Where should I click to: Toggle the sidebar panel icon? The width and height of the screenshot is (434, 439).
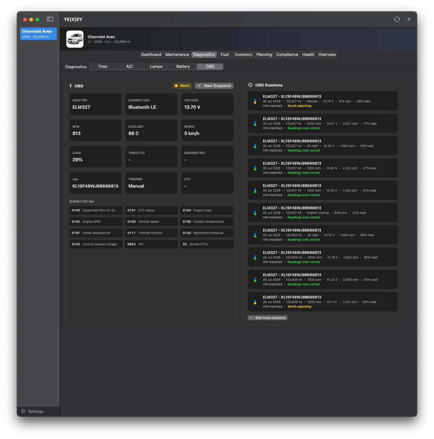pos(50,19)
